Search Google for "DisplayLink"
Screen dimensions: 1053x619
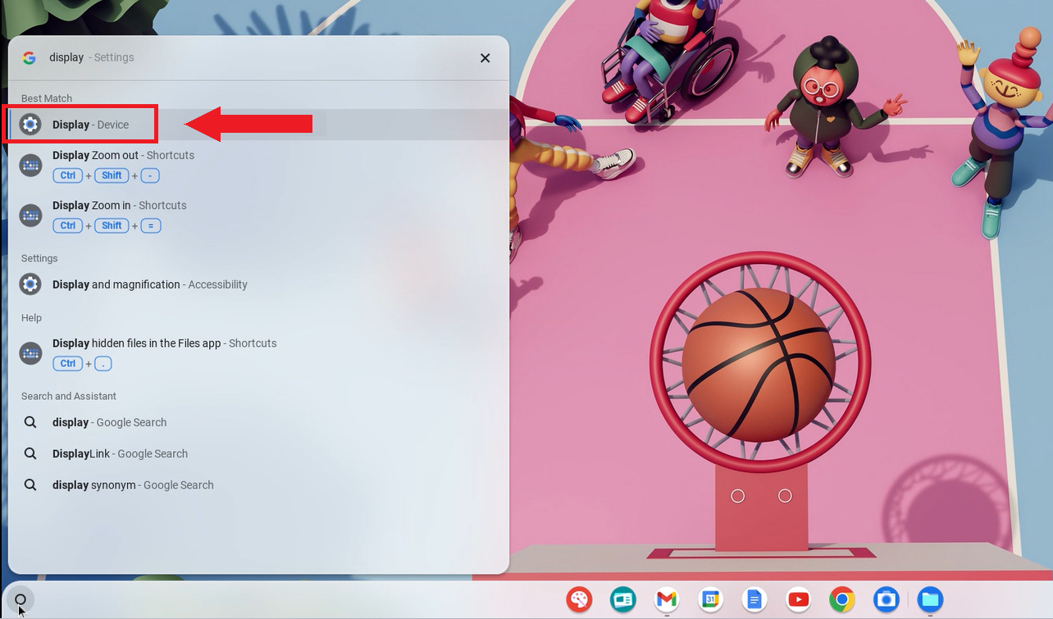pos(120,453)
